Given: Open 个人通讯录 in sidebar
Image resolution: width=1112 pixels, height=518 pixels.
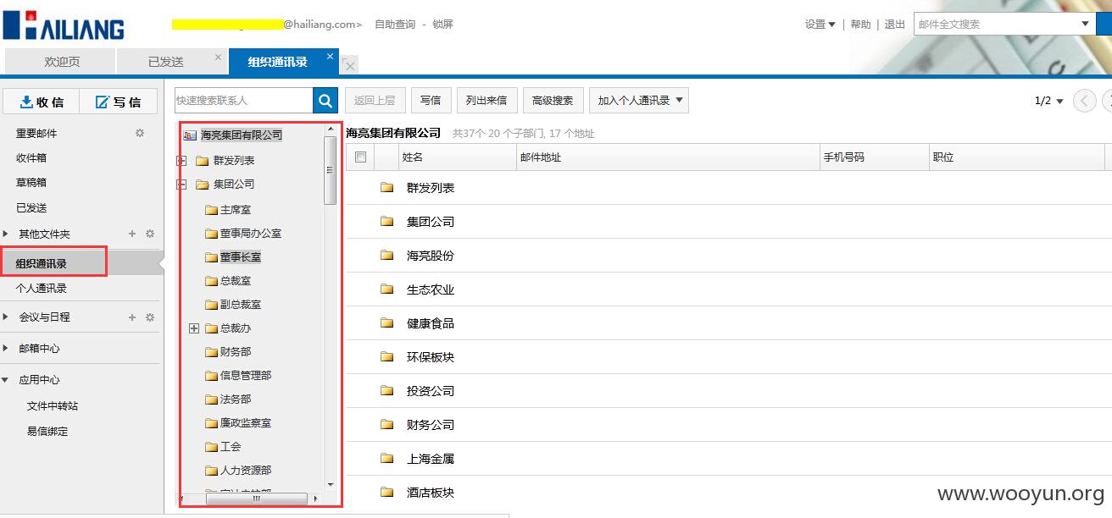Looking at the screenshot, I should 42,289.
